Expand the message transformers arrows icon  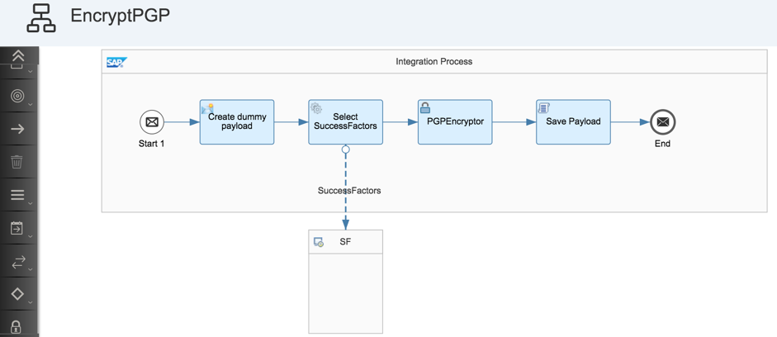pyautogui.click(x=17, y=262)
